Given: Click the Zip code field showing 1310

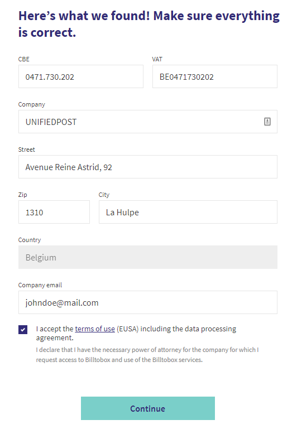Looking at the screenshot, I should point(54,212).
